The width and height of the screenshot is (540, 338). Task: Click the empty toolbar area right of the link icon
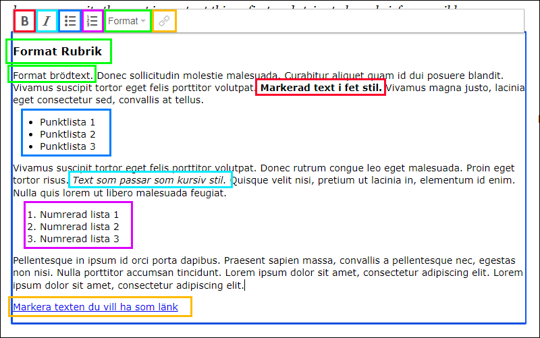click(x=351, y=21)
